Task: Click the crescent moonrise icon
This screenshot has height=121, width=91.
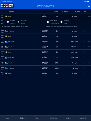Action: tap(19, 22)
